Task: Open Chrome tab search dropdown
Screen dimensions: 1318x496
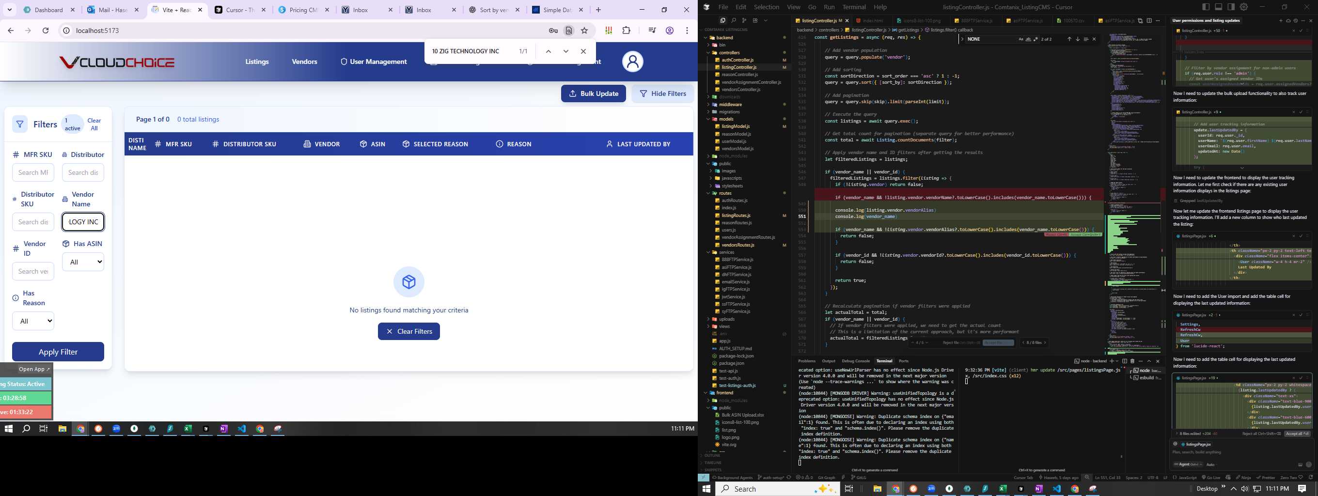Action: (10, 10)
